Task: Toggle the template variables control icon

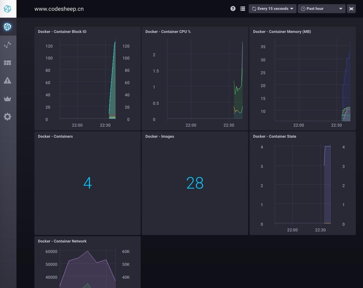Action: pyautogui.click(x=243, y=9)
